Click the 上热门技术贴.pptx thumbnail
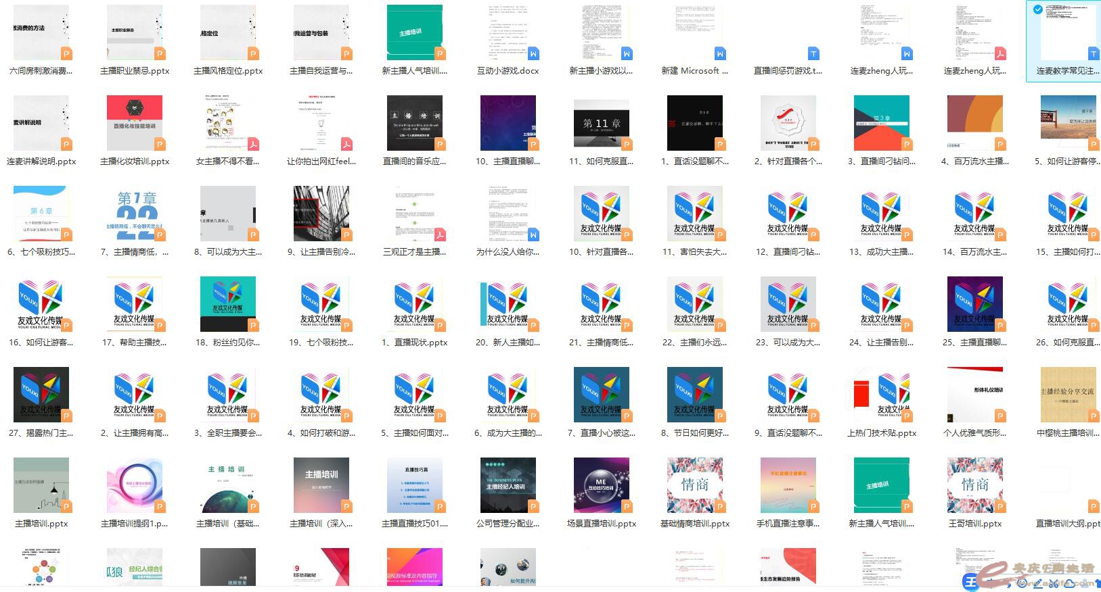The height and width of the screenshot is (592, 1101). click(882, 395)
